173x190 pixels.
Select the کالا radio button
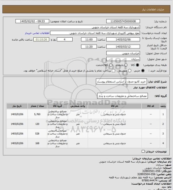[137, 65]
